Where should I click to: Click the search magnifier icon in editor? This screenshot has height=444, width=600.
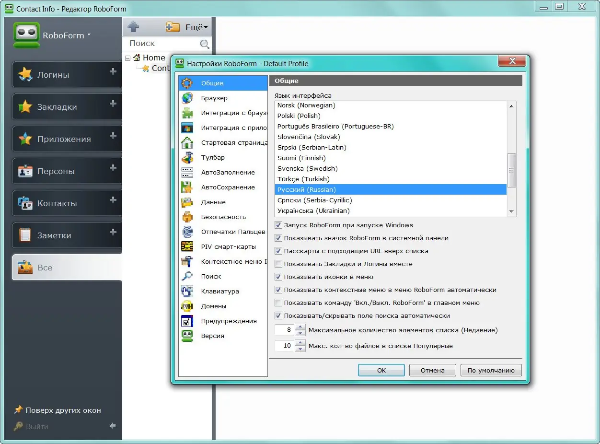point(205,44)
